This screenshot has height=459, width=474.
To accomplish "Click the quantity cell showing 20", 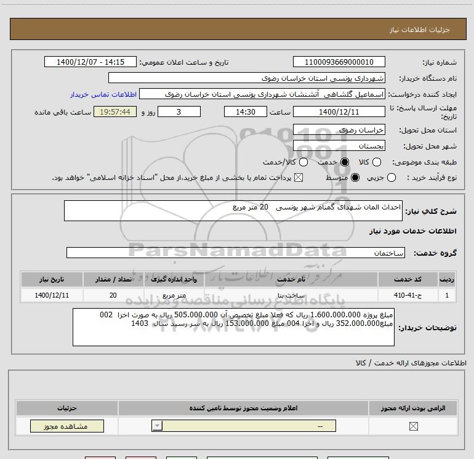I will point(113,295).
